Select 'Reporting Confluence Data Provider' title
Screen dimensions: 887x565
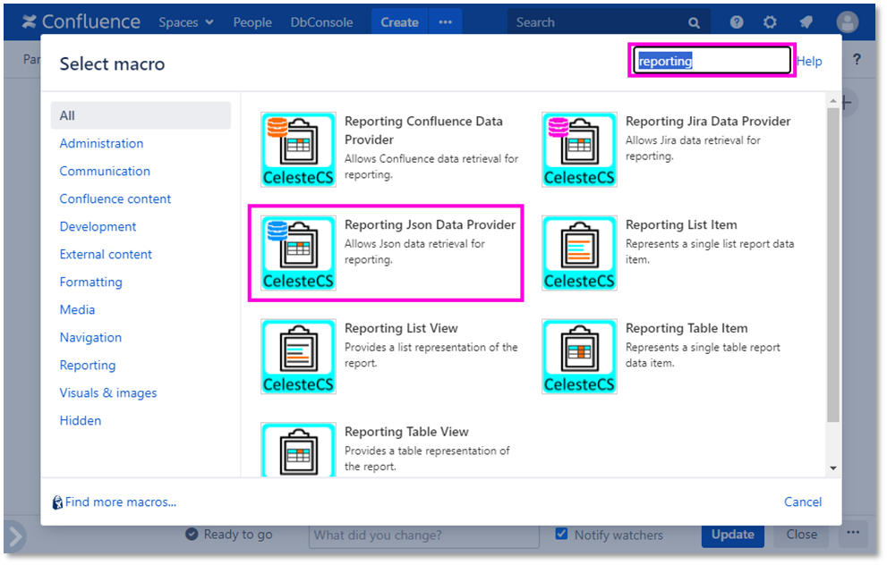[423, 131]
